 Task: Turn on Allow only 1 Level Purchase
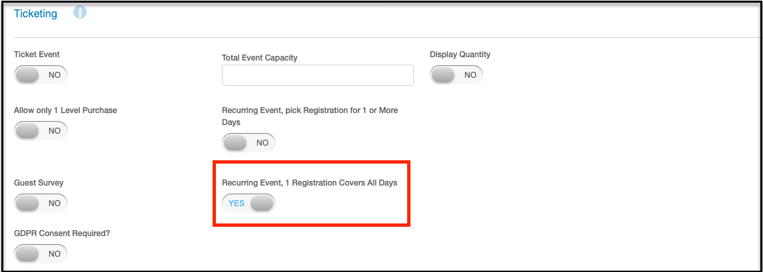41,130
